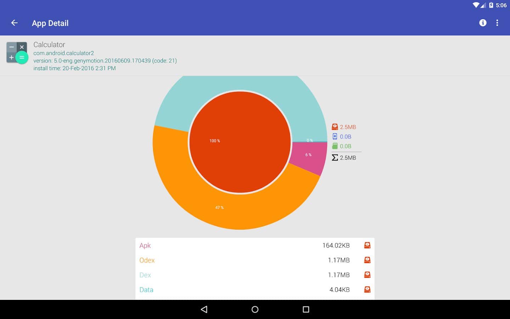The width and height of the screenshot is (510, 319).
Task: Tap storage icon in the Odex row
Action: [x=367, y=260]
